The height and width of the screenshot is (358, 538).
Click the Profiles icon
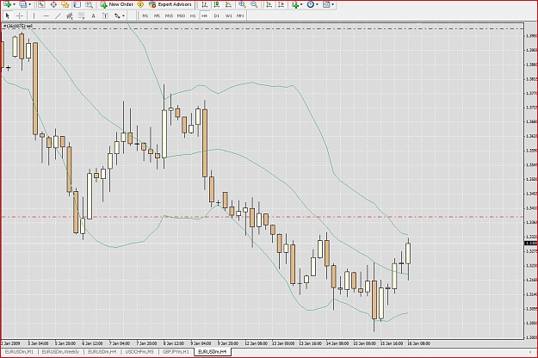pyautogui.click(x=23, y=4)
